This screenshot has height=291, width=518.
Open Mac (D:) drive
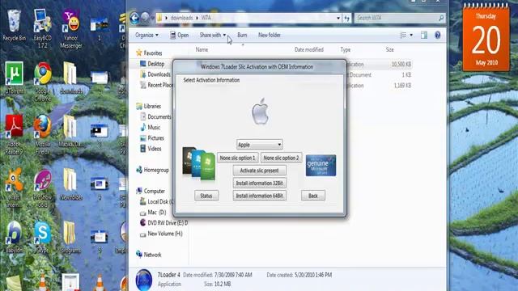click(153, 212)
